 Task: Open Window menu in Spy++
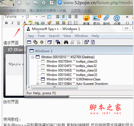pos(81,36)
